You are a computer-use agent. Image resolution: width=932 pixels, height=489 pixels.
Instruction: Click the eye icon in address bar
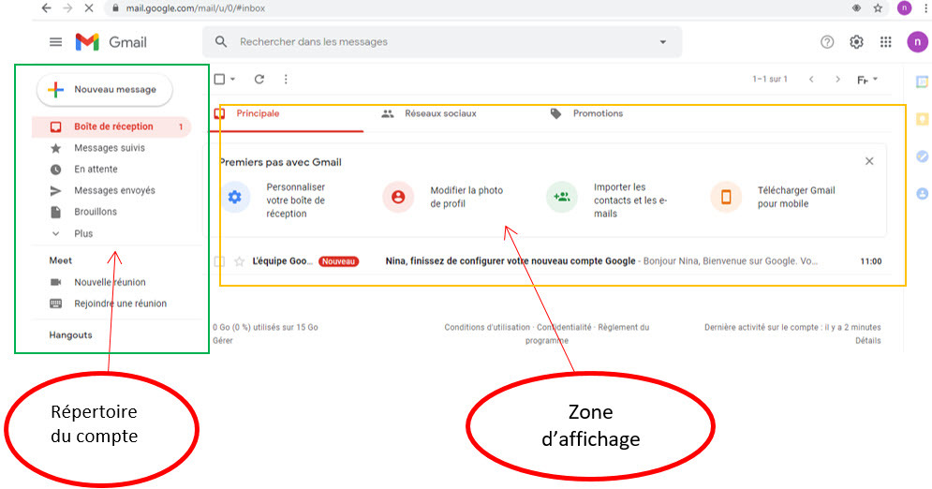click(x=856, y=8)
